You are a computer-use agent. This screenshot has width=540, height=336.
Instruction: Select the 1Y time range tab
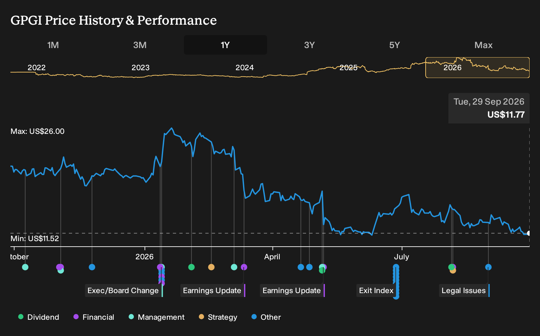tap(225, 45)
